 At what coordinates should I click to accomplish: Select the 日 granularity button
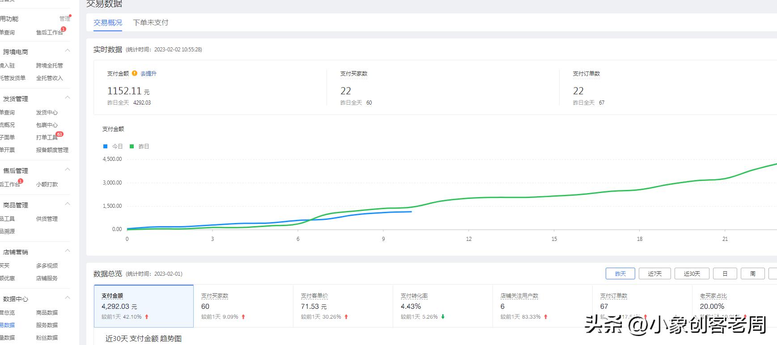(x=725, y=273)
